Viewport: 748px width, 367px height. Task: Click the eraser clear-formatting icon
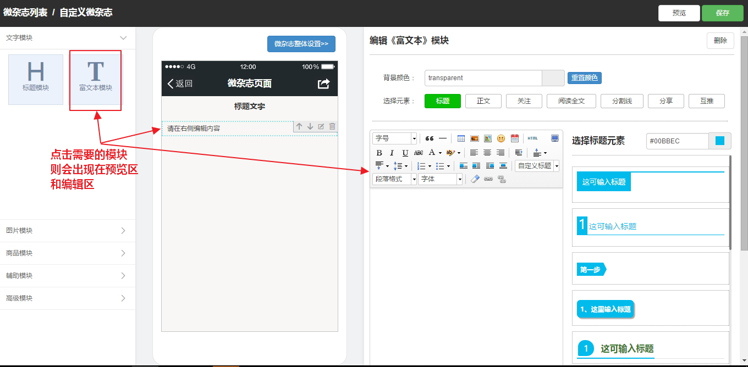tap(475, 179)
